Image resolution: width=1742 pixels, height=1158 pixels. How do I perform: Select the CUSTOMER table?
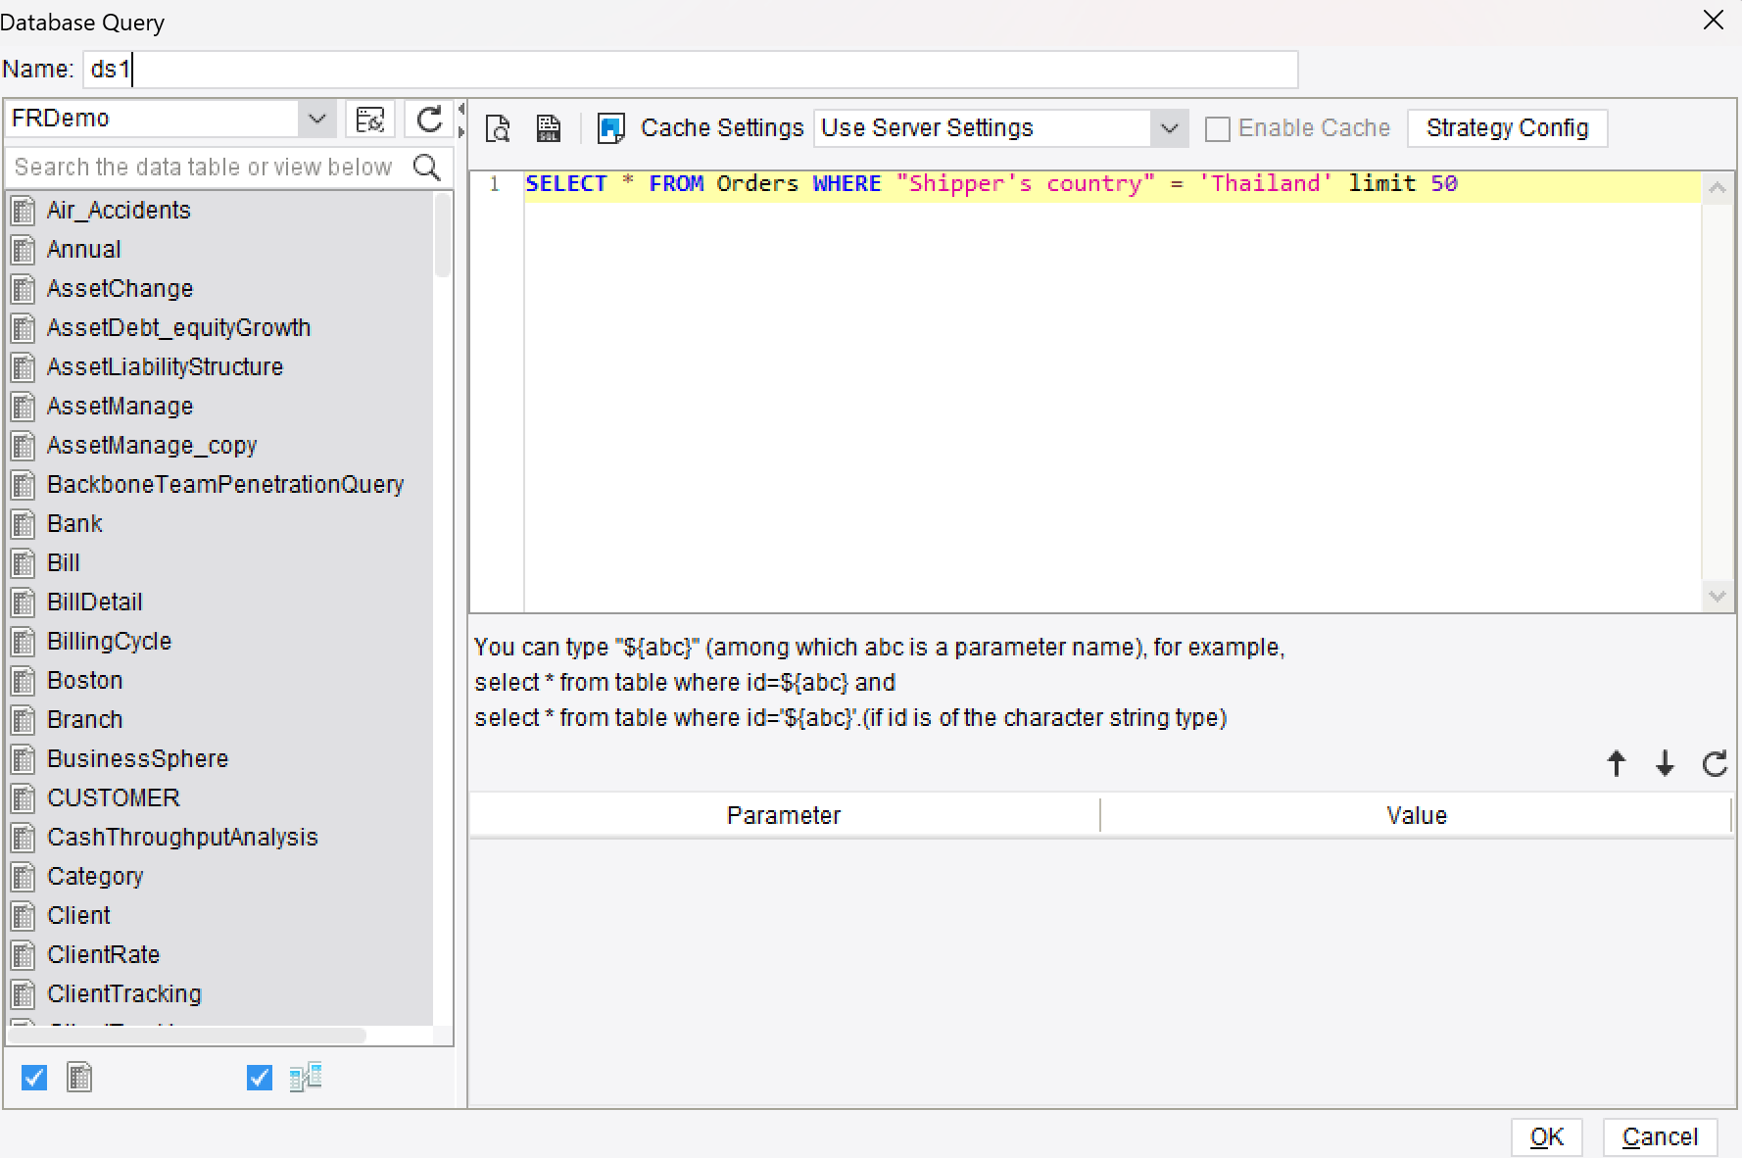pos(113,797)
